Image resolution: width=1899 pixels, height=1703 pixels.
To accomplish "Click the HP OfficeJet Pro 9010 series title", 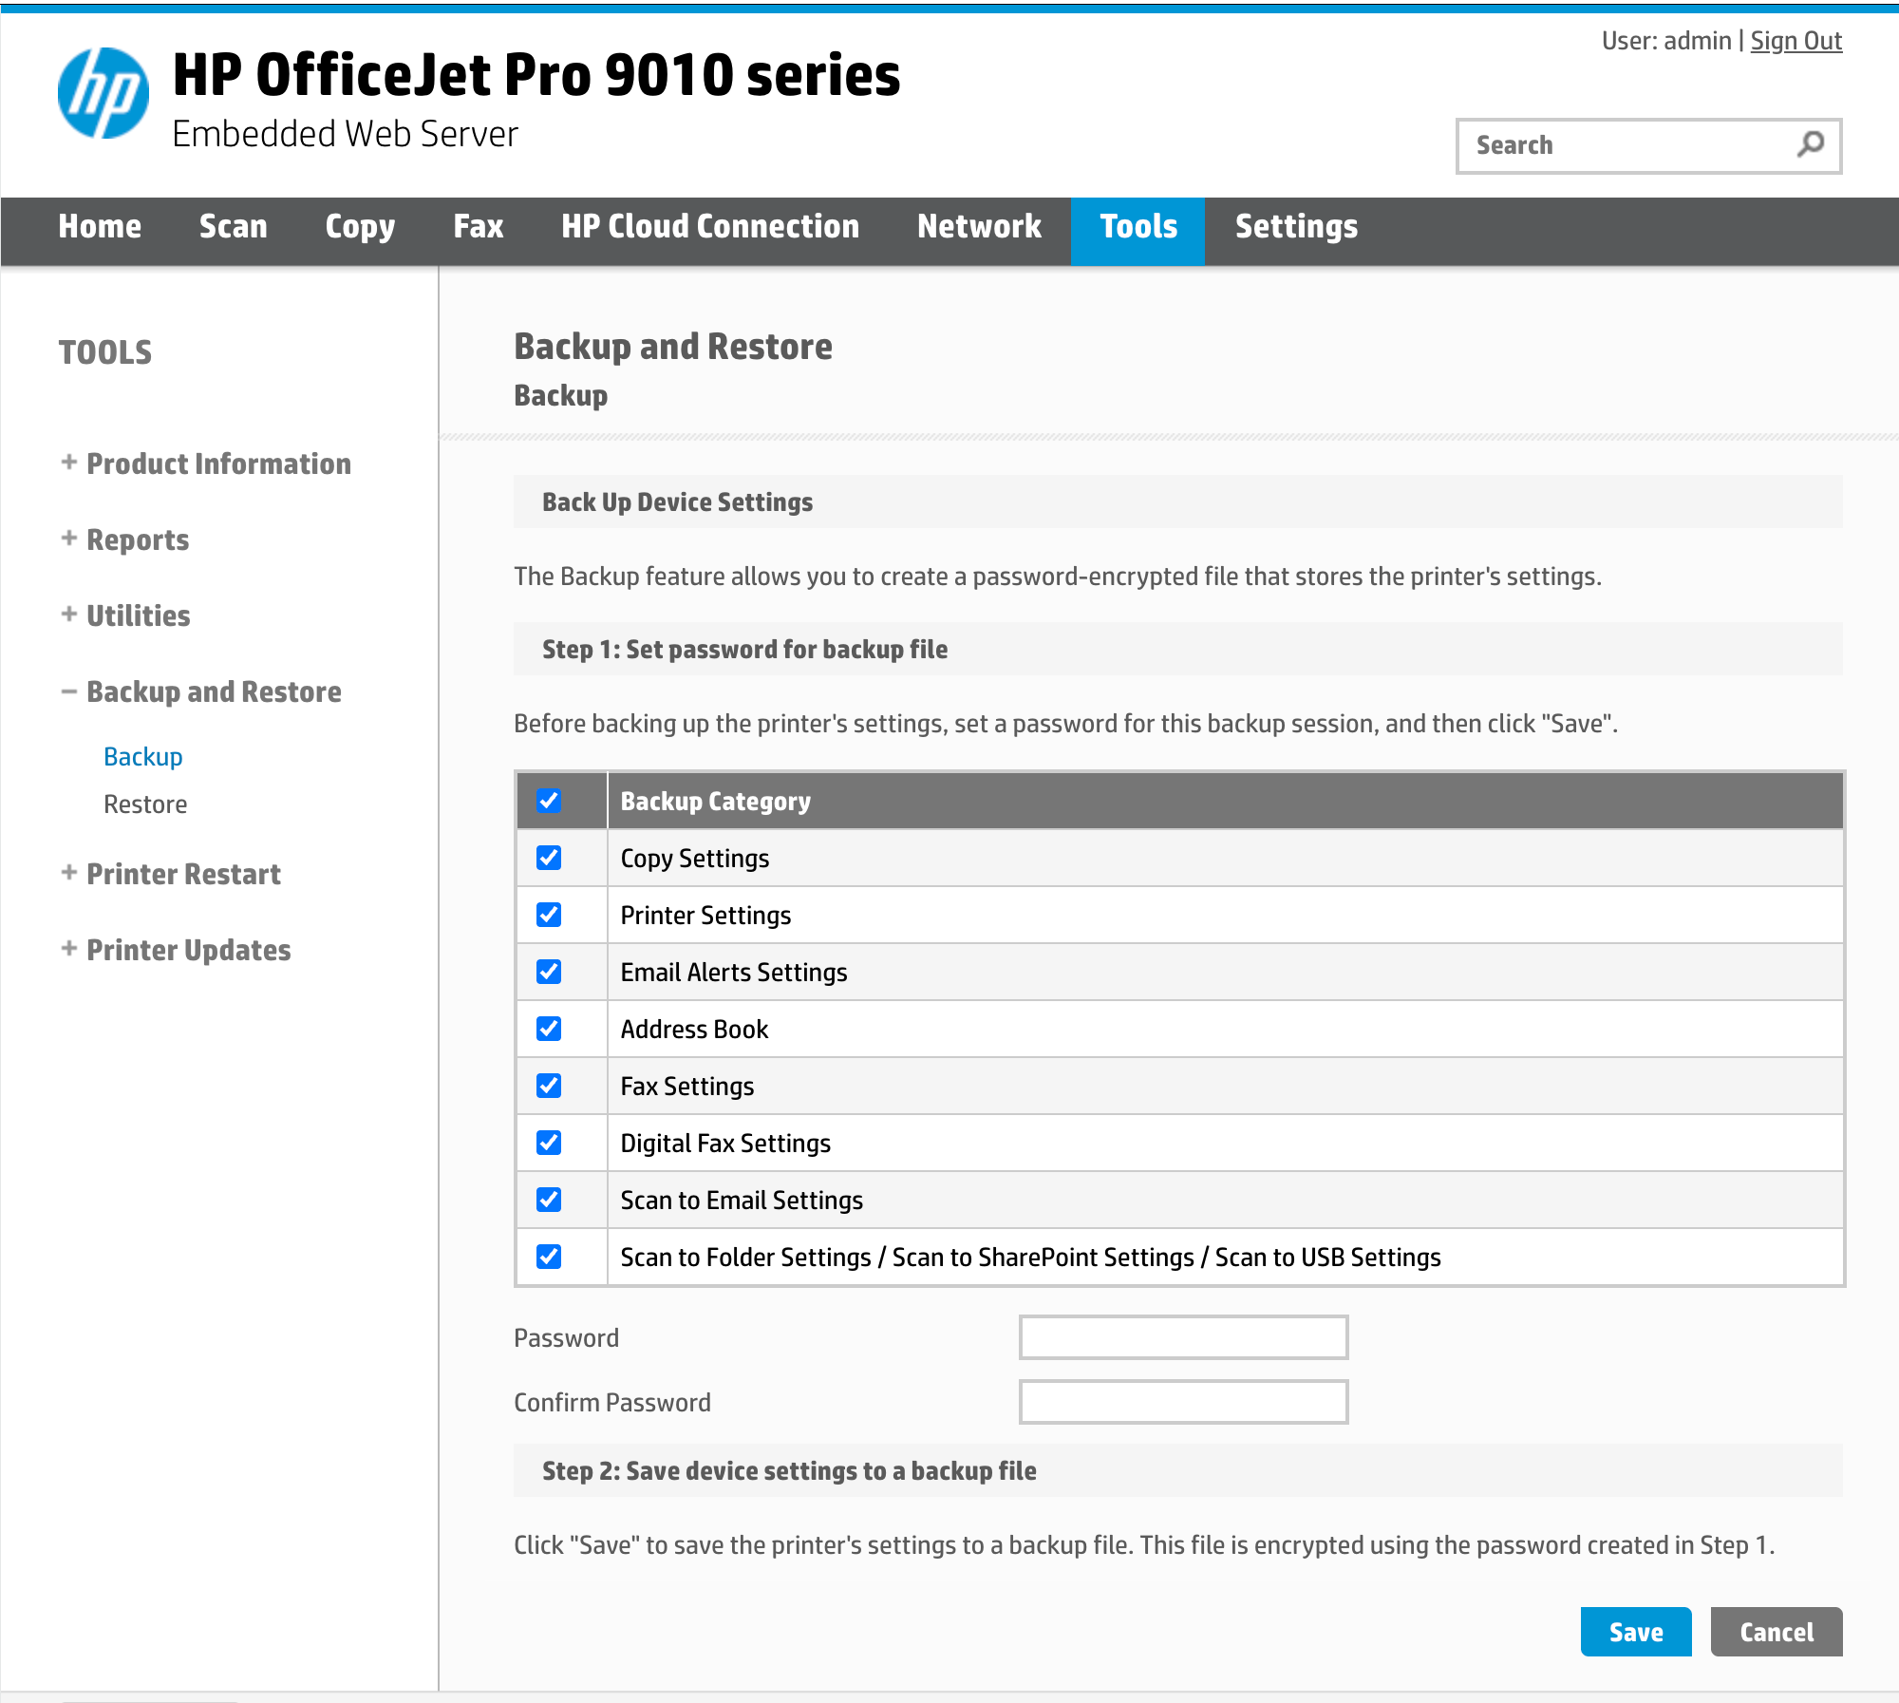I will 536,75.
